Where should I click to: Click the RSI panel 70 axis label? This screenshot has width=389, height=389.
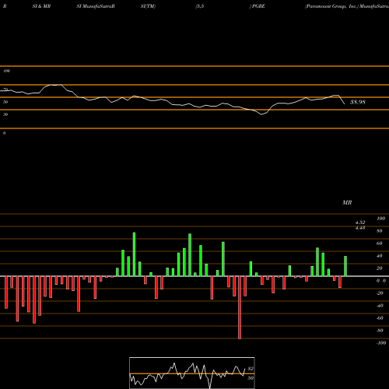coord(5,89)
